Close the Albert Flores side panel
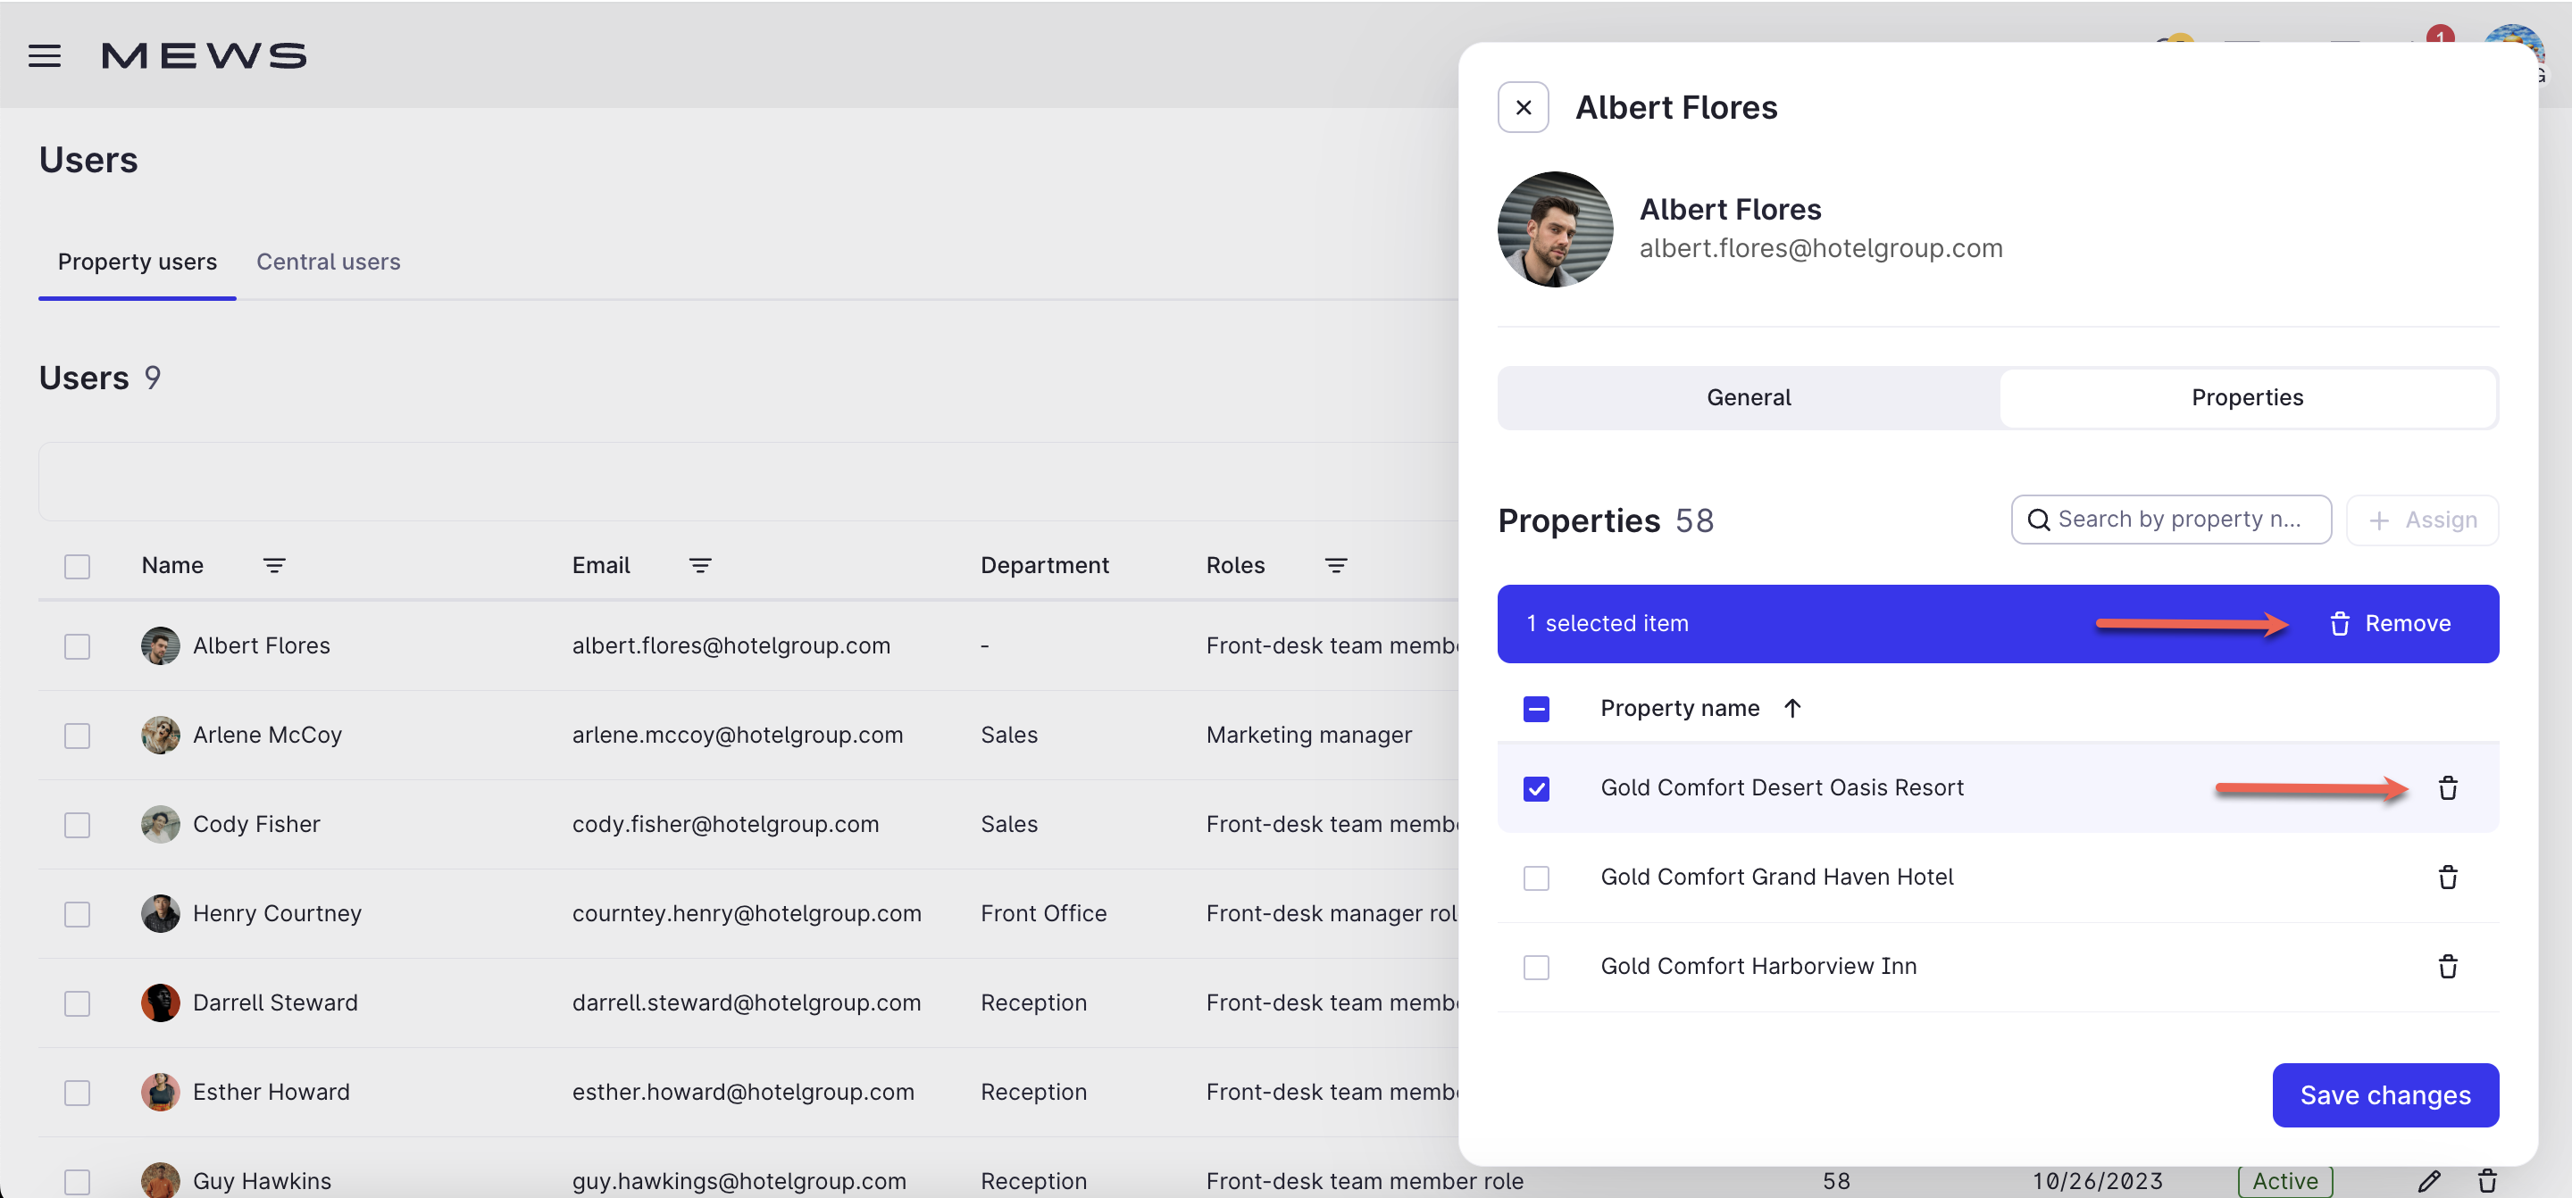Screen dimensions: 2572x1198 click(x=1523, y=107)
